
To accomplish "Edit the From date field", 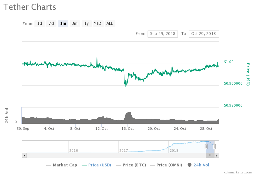I will point(163,34).
